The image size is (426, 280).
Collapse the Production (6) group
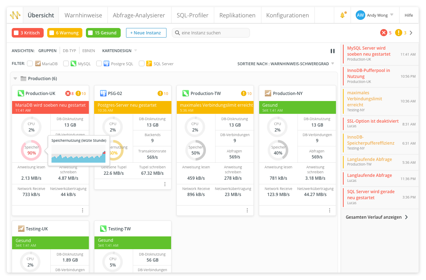(x=15, y=78)
